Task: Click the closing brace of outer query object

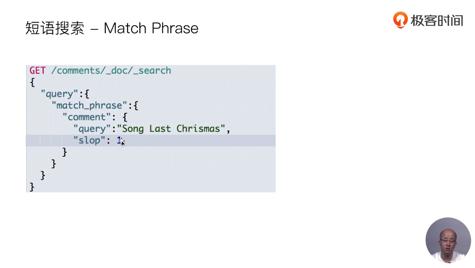Action: (43, 175)
